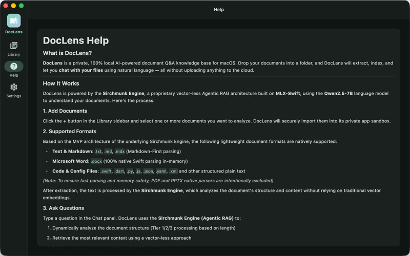Click the .mdx format tag
This screenshot has height=256, width=410.
click(119, 152)
